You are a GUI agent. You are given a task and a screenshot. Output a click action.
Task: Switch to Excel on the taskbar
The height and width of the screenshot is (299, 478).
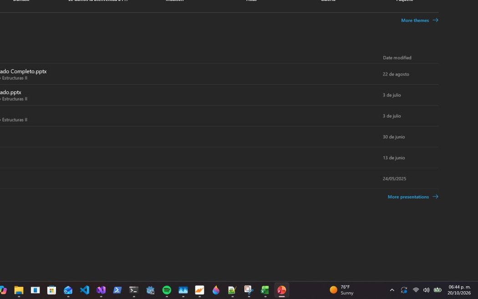(265, 290)
